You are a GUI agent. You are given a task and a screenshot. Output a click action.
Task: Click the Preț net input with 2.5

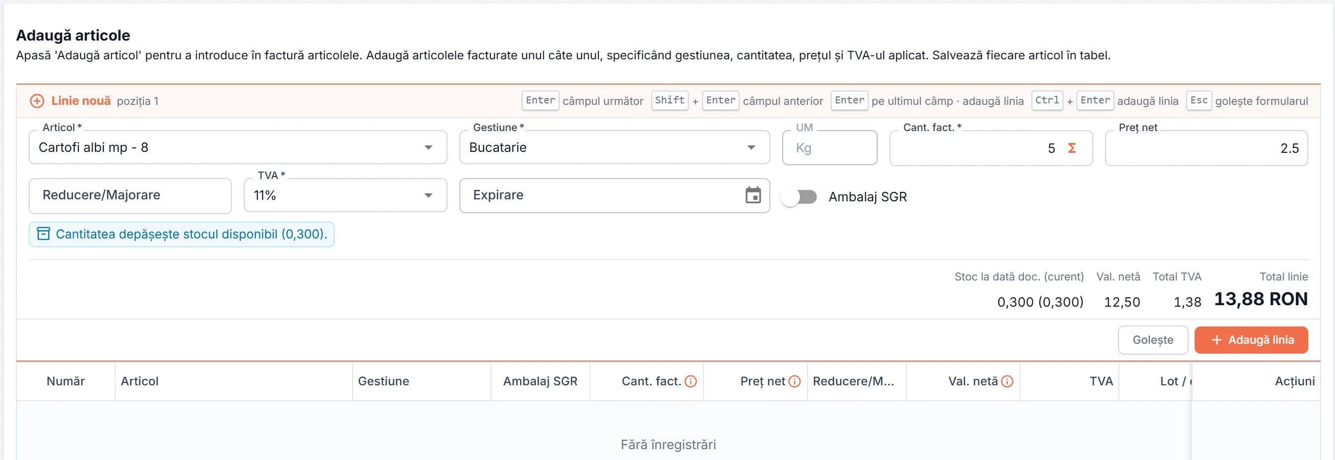click(x=1206, y=148)
